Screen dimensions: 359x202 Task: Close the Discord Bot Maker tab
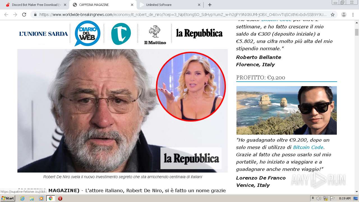tap(65, 5)
